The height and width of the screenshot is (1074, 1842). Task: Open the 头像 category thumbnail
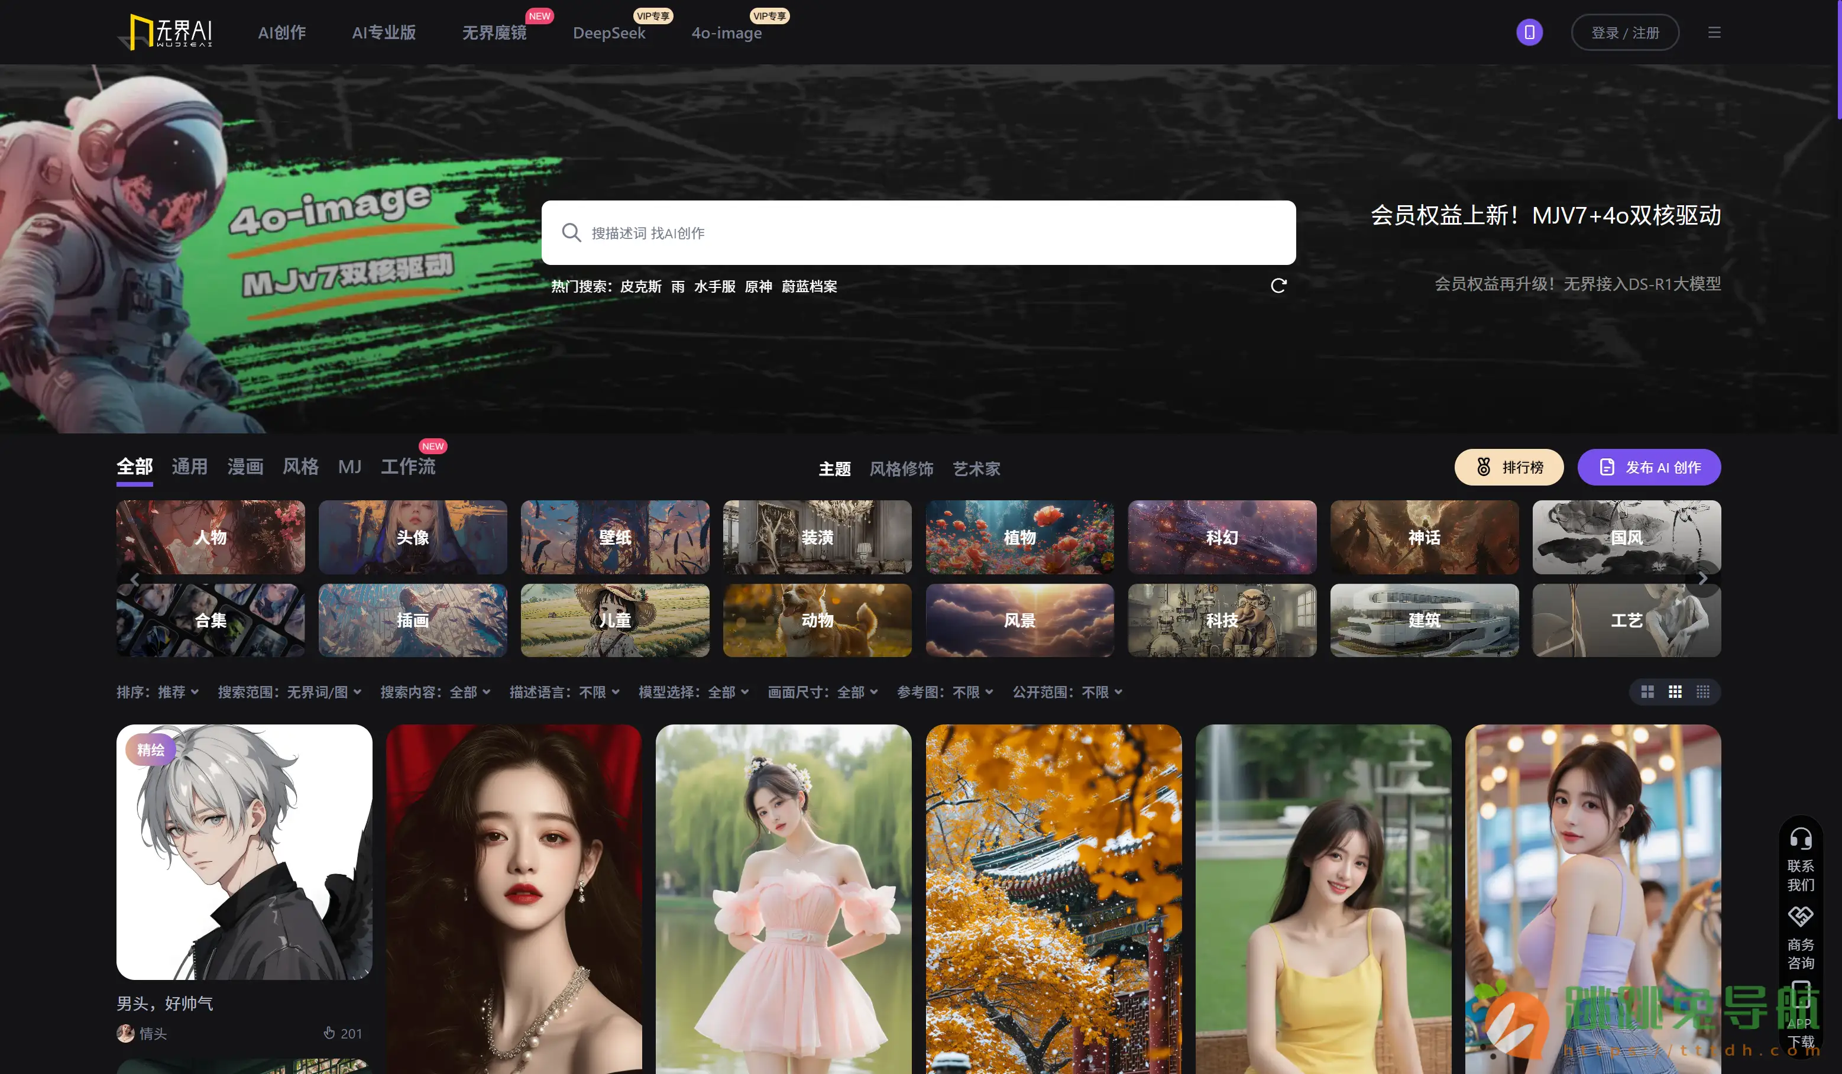point(412,538)
